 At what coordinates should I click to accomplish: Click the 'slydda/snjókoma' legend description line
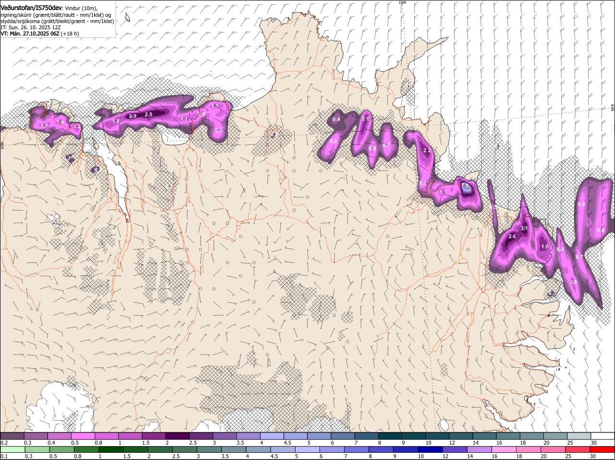point(57,21)
